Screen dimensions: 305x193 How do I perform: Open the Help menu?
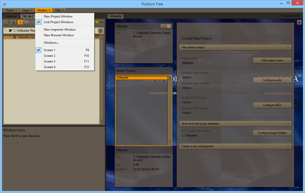tap(59, 10)
